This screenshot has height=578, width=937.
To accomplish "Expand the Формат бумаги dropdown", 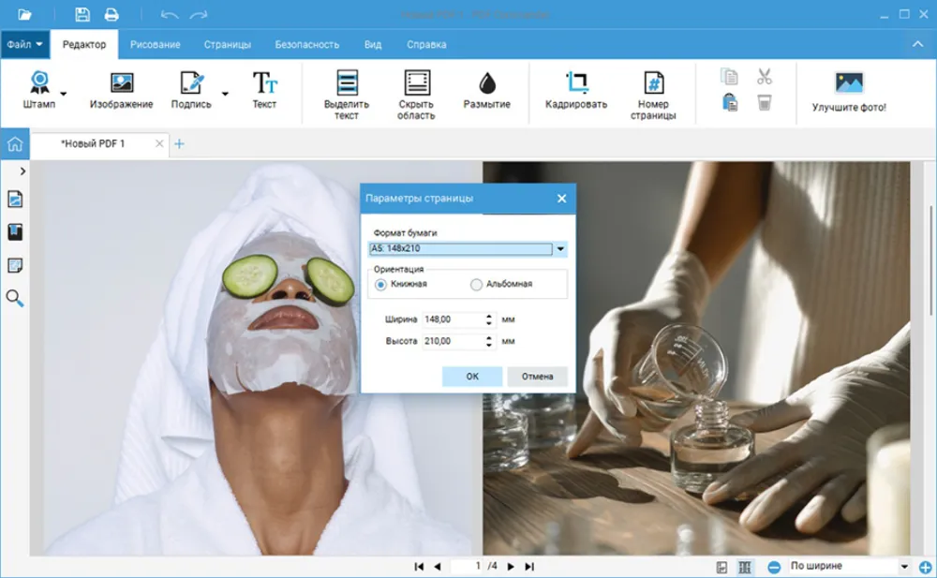I will [560, 249].
